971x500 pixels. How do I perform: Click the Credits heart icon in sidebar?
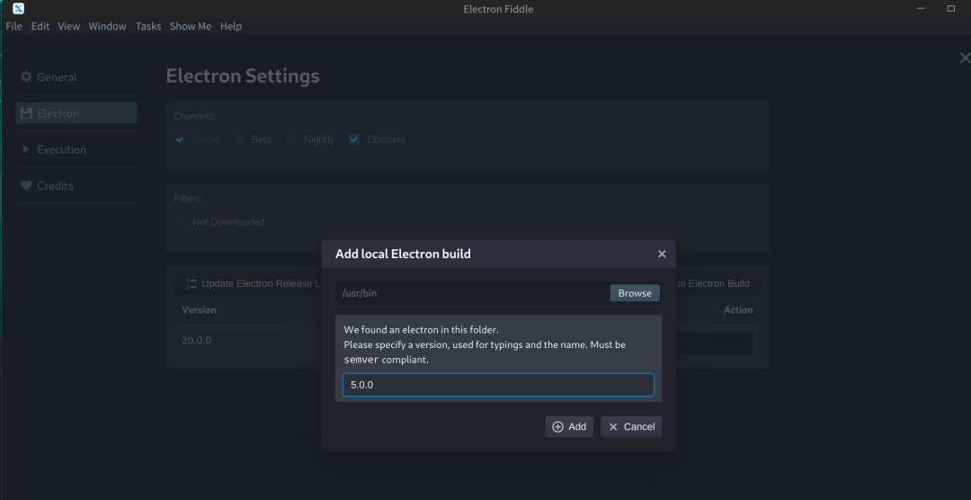point(26,185)
